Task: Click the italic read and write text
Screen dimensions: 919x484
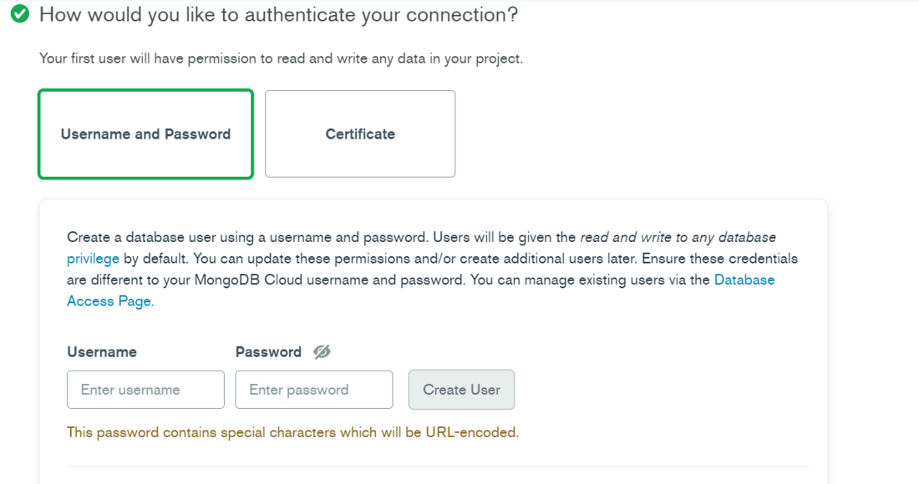Action: pos(678,237)
